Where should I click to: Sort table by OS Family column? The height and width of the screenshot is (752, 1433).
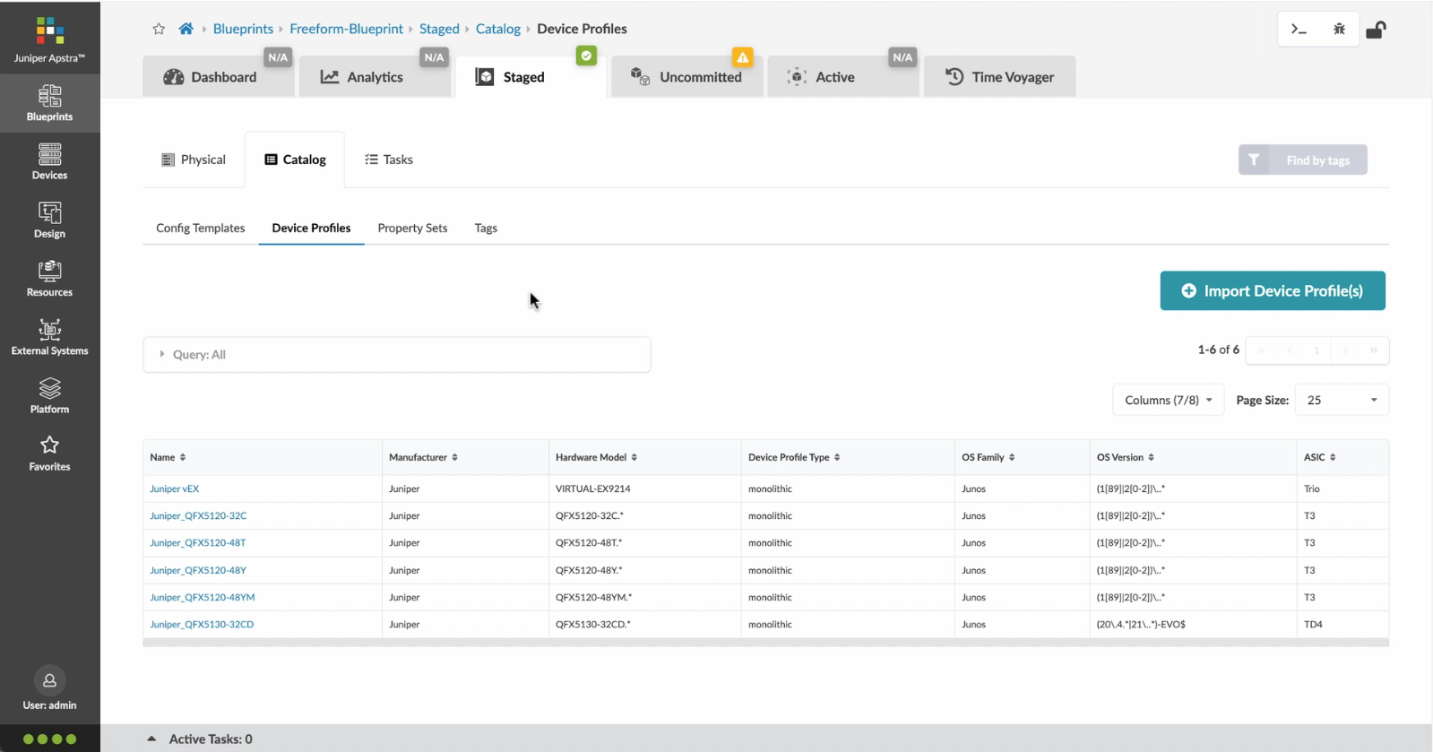[988, 457]
